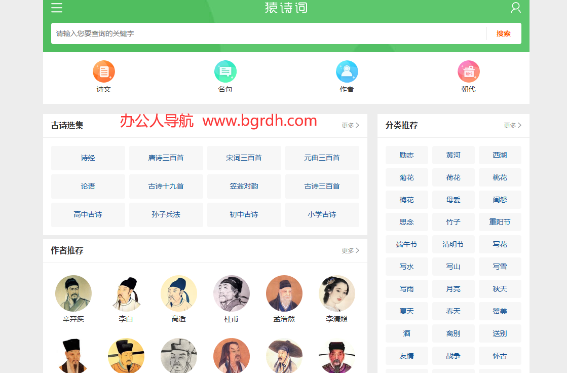Open the 作者 category icon

coord(347,71)
